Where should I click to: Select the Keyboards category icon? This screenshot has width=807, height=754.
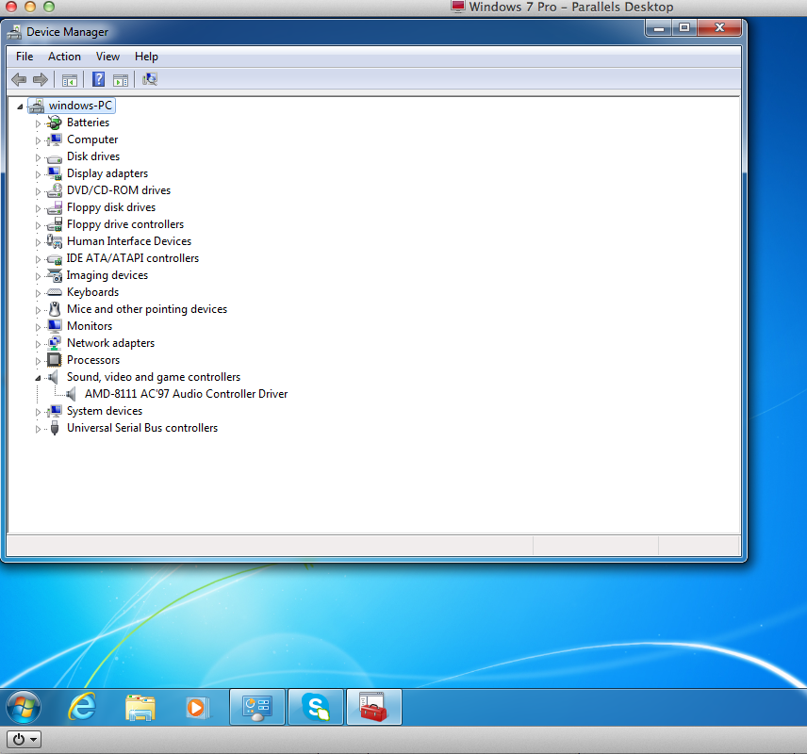click(x=54, y=292)
